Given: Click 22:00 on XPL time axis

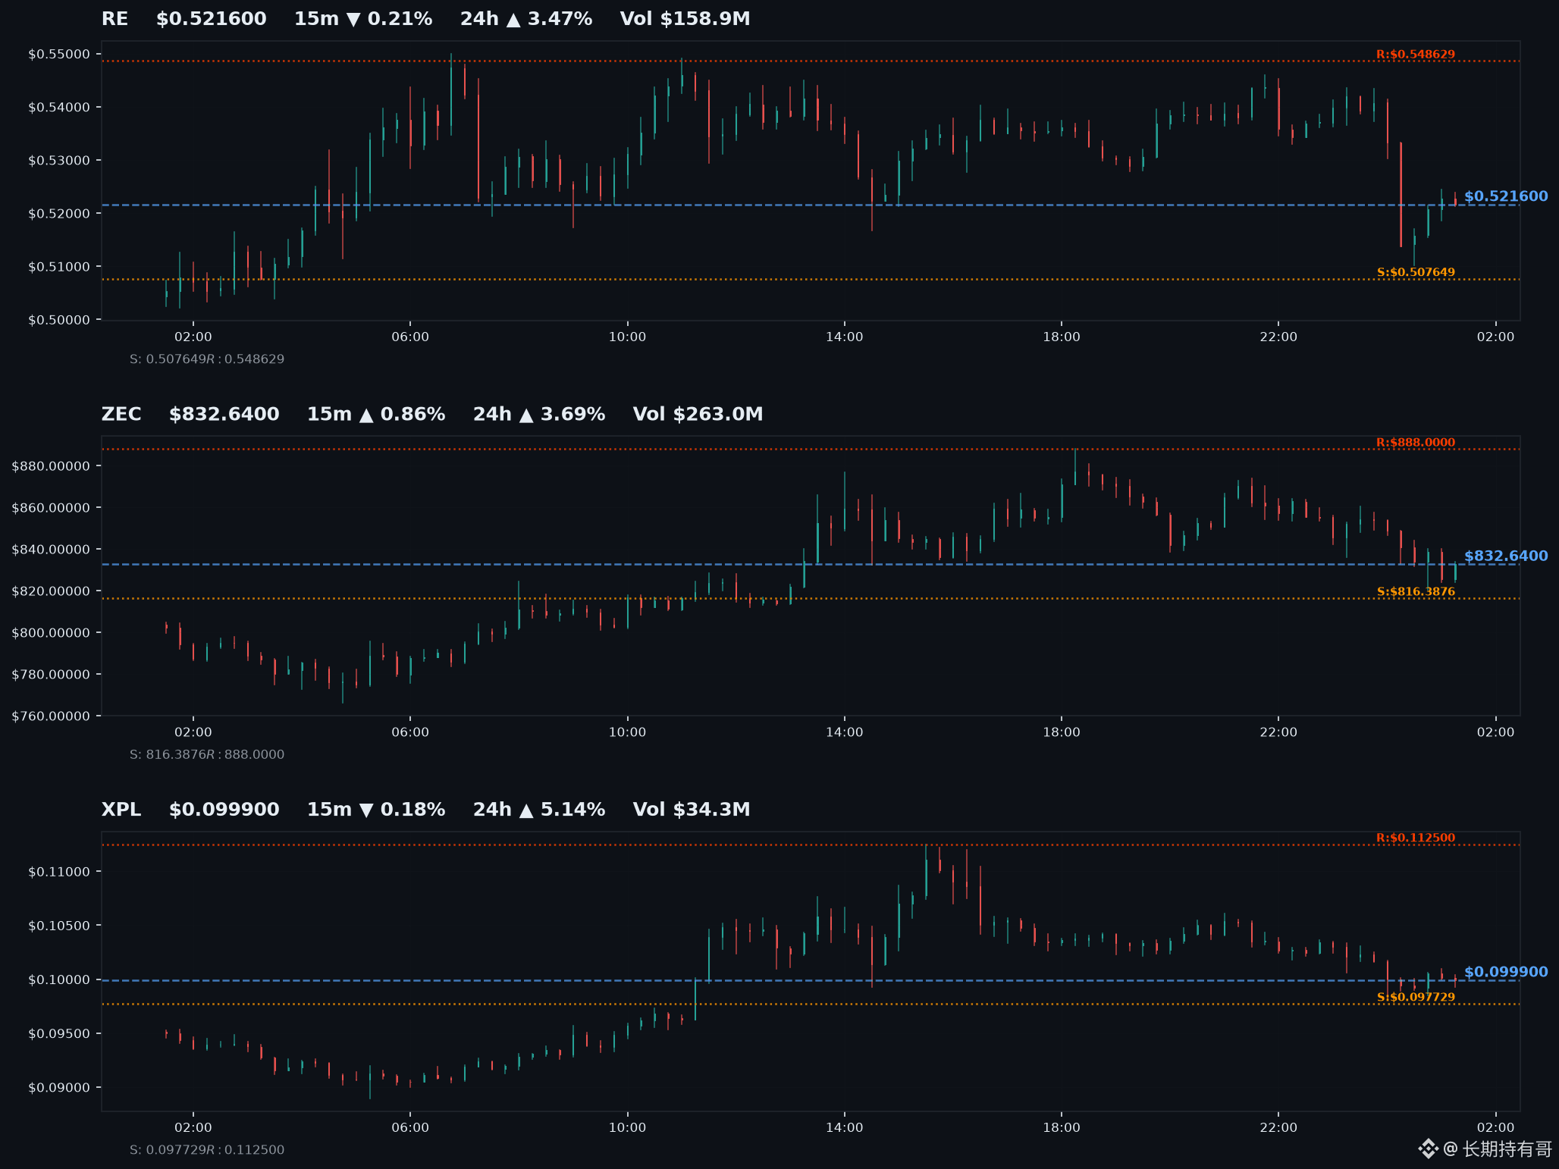Looking at the screenshot, I should click(x=1278, y=1128).
